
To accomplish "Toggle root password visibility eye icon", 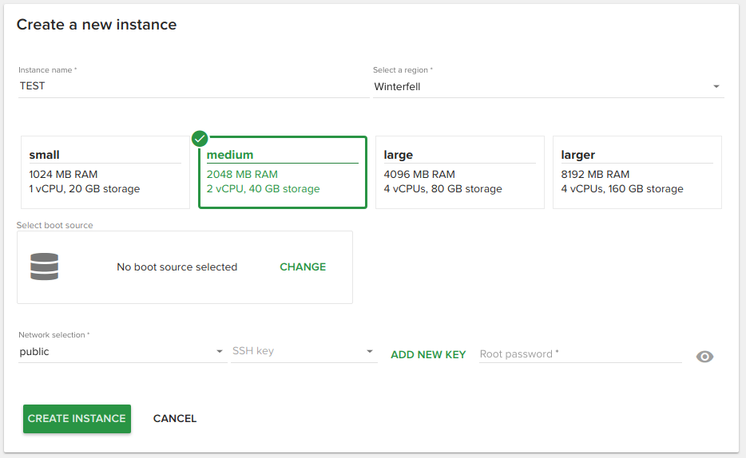I will [x=704, y=357].
